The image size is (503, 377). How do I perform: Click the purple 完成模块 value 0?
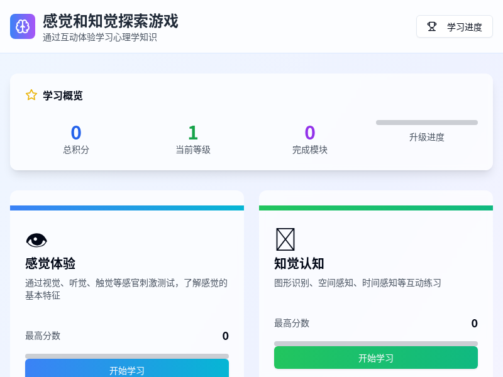(310, 133)
